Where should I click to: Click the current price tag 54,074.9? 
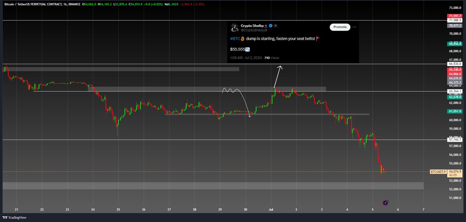click(455, 171)
